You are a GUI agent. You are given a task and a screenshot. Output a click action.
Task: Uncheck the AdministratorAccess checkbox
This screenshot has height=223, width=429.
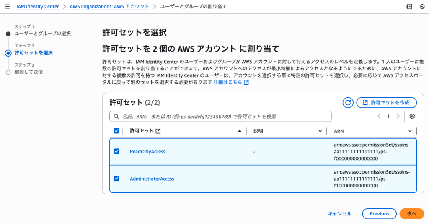[x=117, y=179]
